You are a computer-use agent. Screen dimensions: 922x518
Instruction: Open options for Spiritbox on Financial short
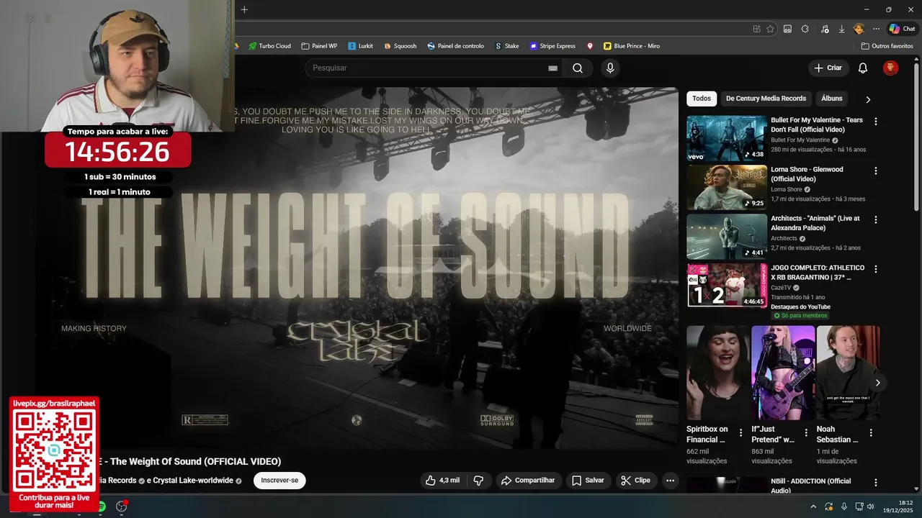[741, 433]
